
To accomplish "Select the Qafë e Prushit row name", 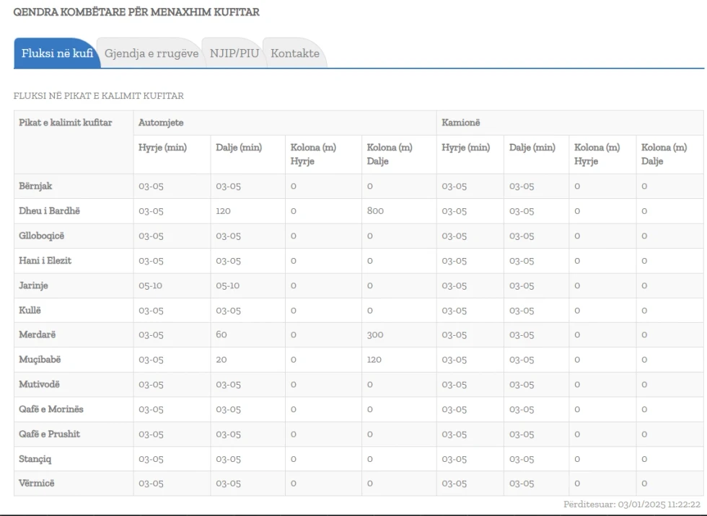I will 50,434.
